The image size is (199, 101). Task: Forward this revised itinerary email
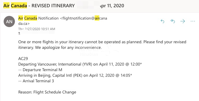(x=183, y=21)
